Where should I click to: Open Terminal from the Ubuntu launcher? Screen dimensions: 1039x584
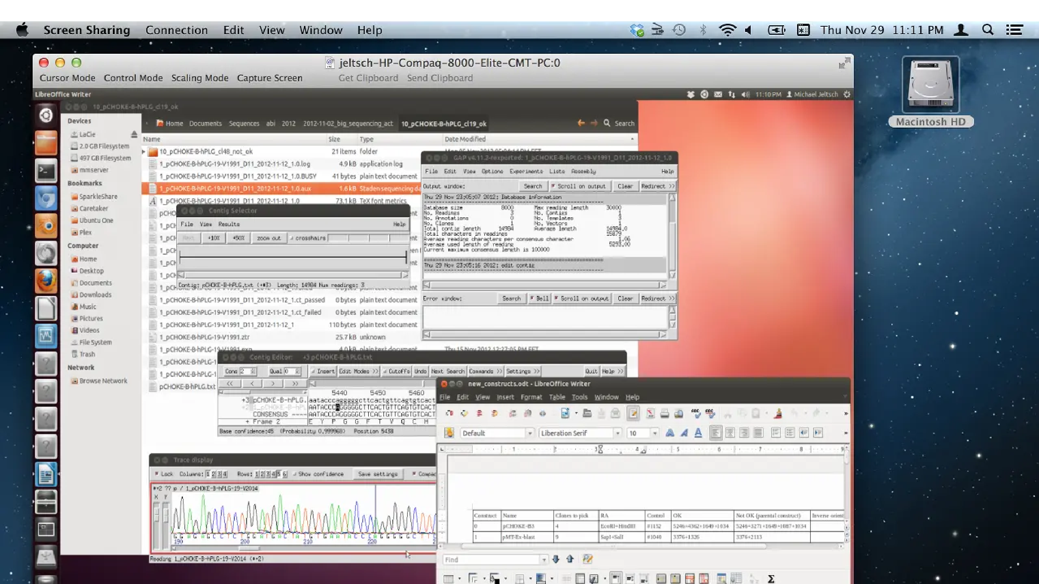click(46, 171)
